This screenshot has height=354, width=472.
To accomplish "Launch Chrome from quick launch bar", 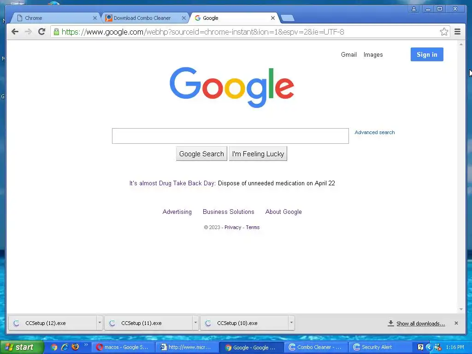I will (54, 347).
